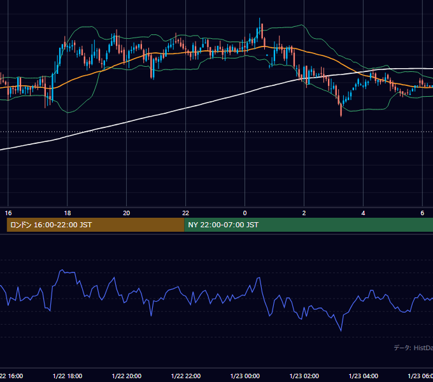Click the '2' hour label on the price chart axis
433x382 pixels.
click(304, 213)
